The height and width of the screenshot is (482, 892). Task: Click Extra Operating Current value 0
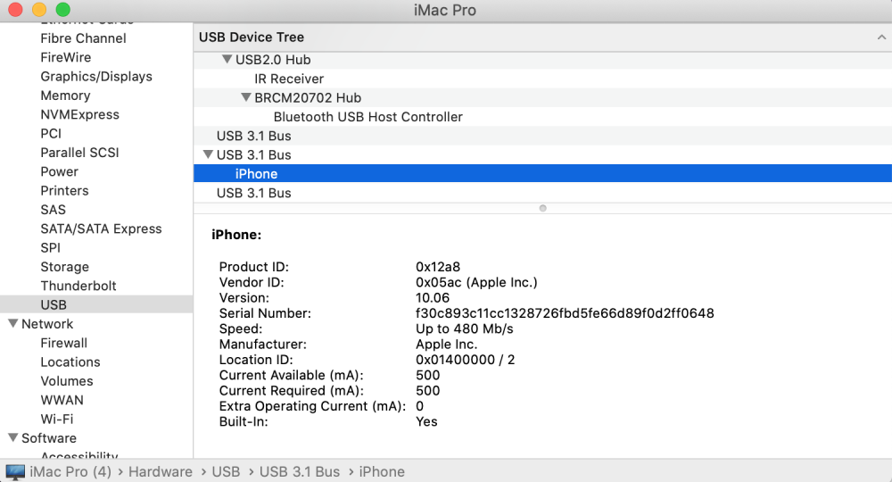click(x=419, y=406)
